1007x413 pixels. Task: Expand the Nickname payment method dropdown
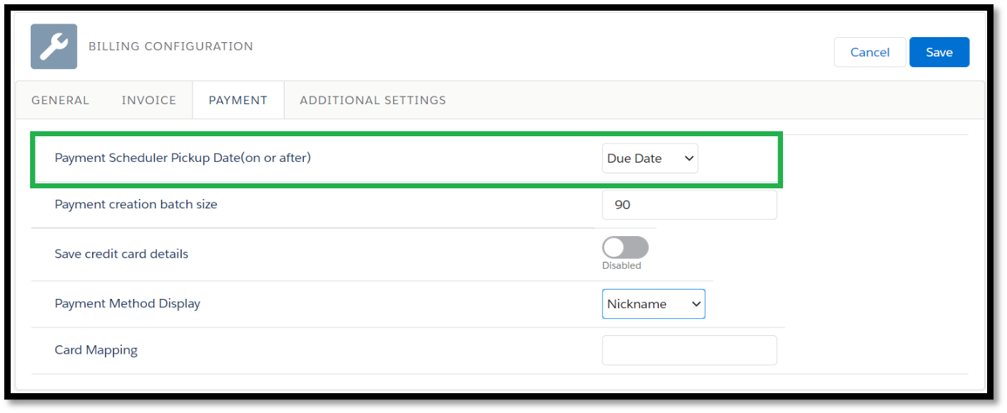pyautogui.click(x=653, y=304)
